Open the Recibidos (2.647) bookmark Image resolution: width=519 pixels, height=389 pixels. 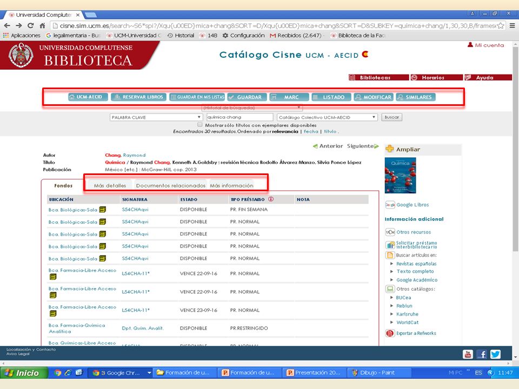(x=296, y=36)
